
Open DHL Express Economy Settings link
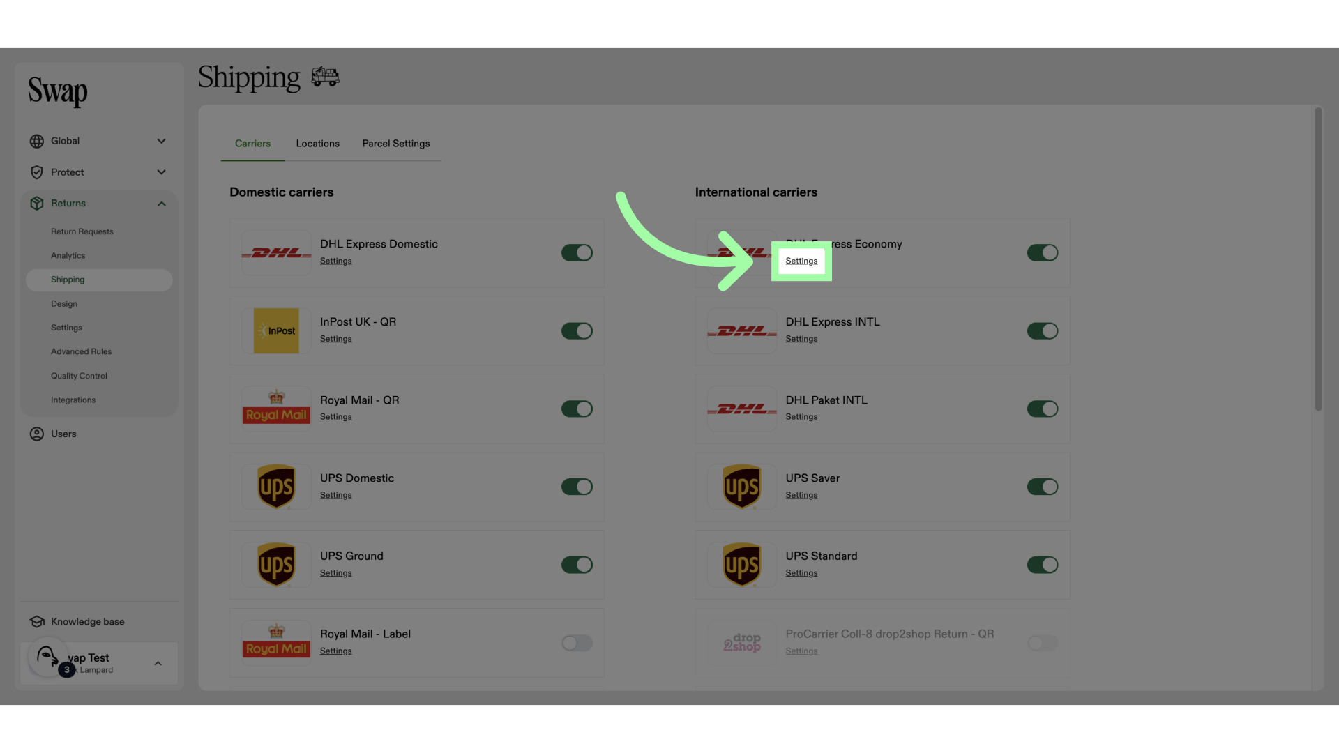801,261
